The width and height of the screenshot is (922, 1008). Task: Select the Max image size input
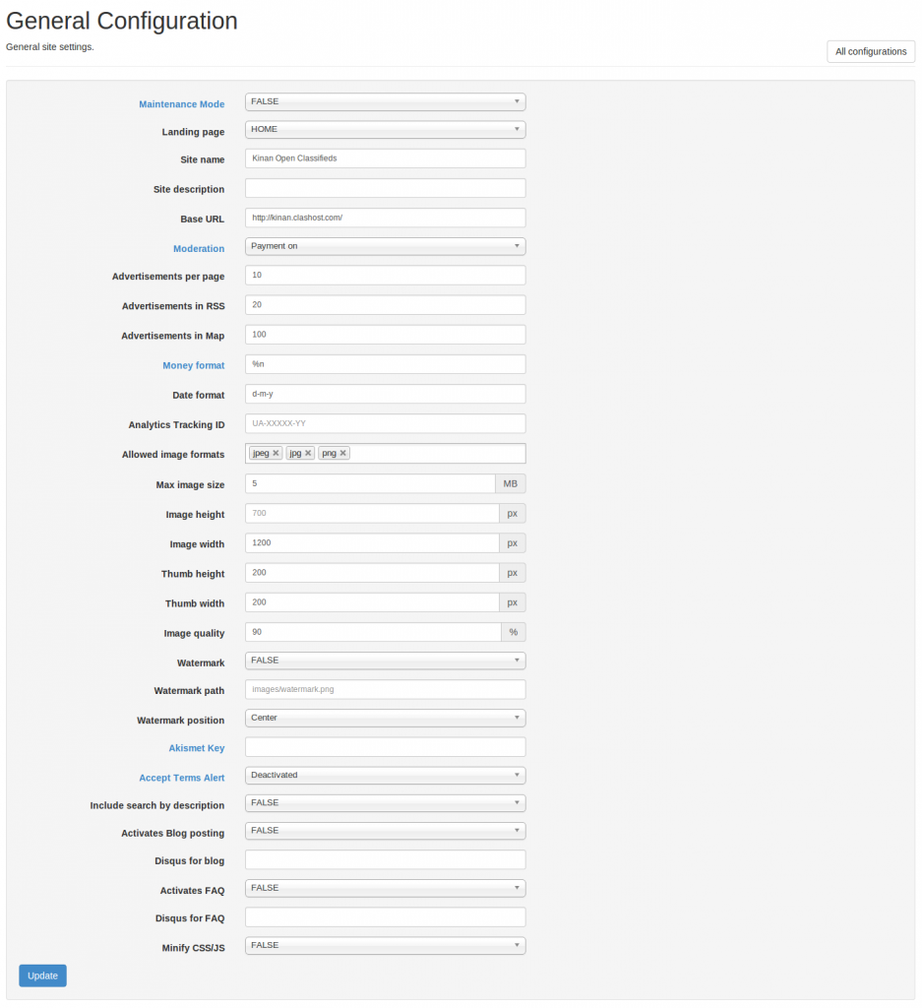click(x=370, y=483)
